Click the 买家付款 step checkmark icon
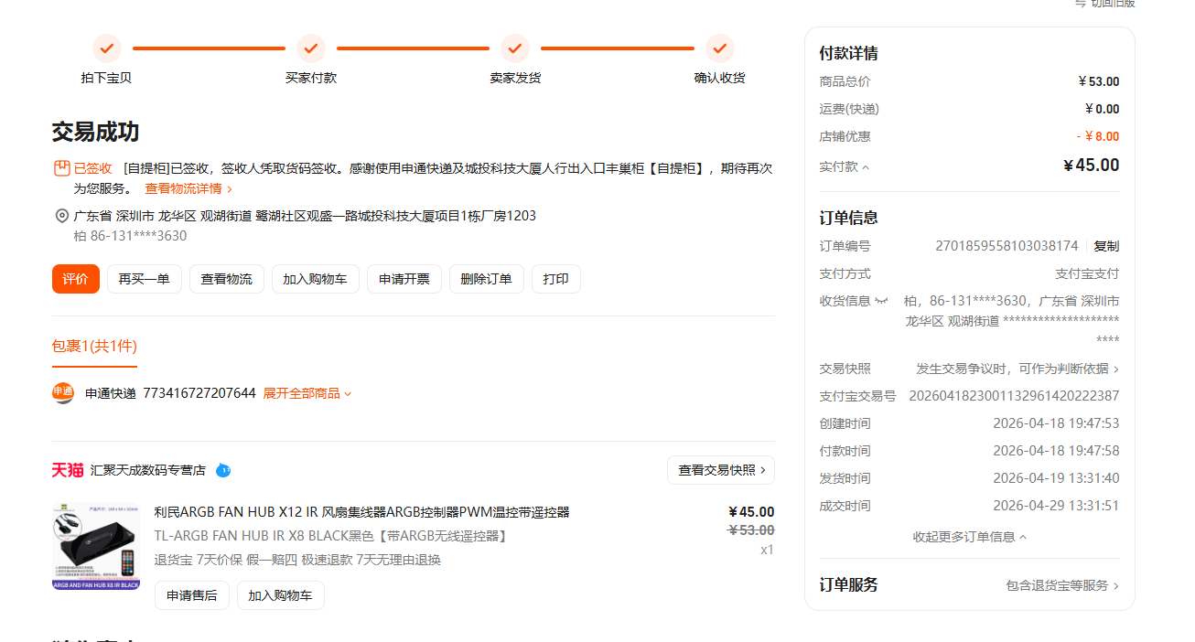 tap(310, 48)
